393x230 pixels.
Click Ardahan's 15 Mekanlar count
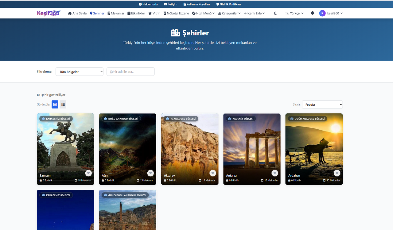332,181
